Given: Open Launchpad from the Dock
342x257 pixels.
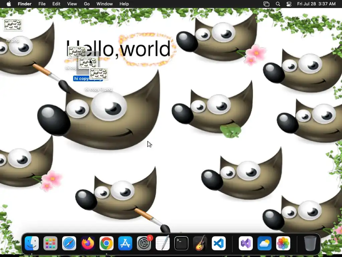Looking at the screenshot, I should (50, 243).
